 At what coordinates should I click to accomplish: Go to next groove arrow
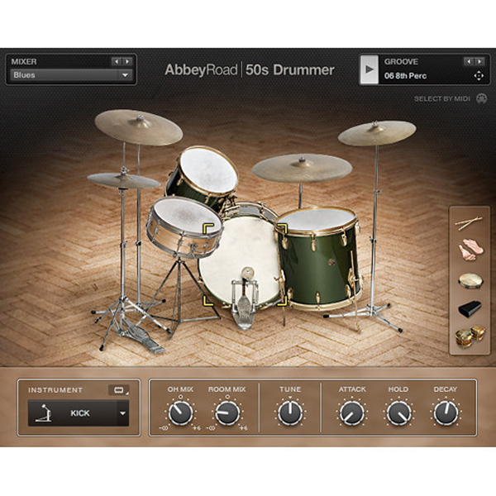tap(479, 61)
